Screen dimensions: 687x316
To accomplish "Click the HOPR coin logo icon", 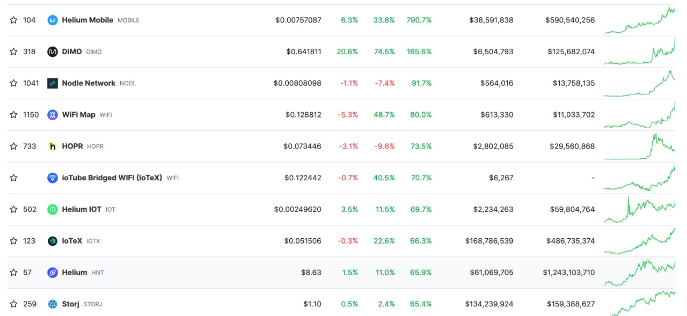I will click(x=53, y=146).
